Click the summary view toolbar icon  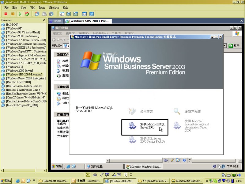point(85,14)
